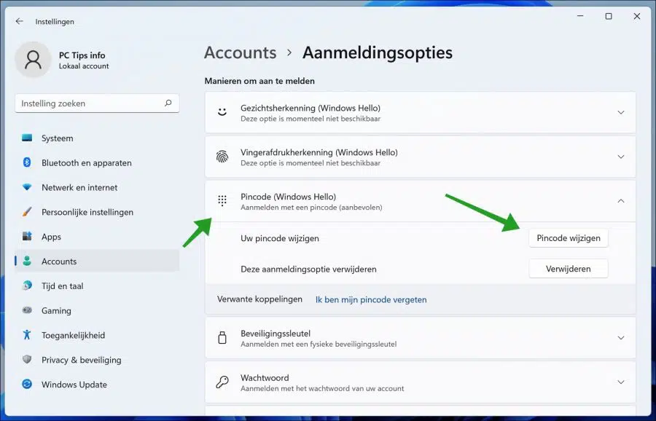
Task: Click the Wachtwoord key icon
Action: point(222,382)
